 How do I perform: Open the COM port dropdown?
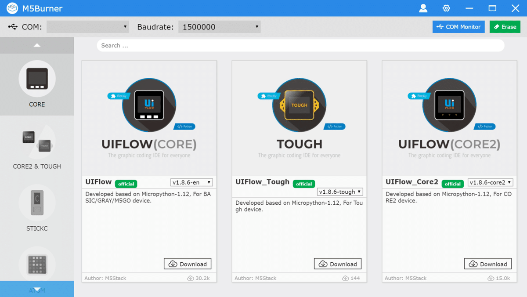point(88,27)
